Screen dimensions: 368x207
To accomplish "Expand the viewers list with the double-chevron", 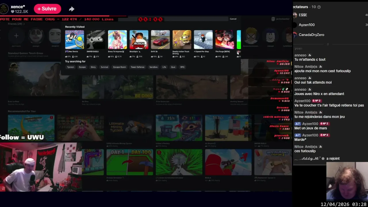I will tap(328, 44).
